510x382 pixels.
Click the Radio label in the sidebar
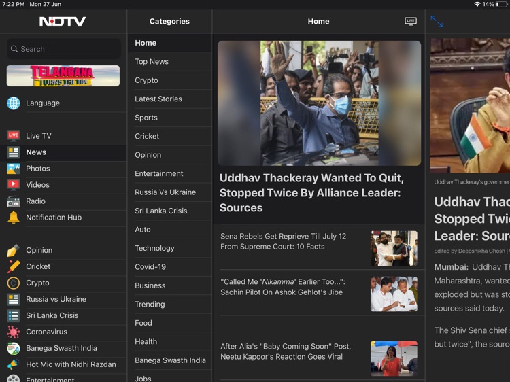[x=36, y=201]
